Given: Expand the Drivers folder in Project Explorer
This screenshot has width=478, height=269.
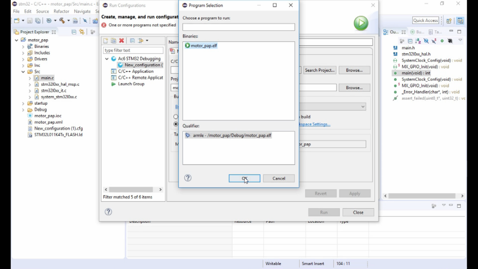Looking at the screenshot, I should click(x=23, y=59).
